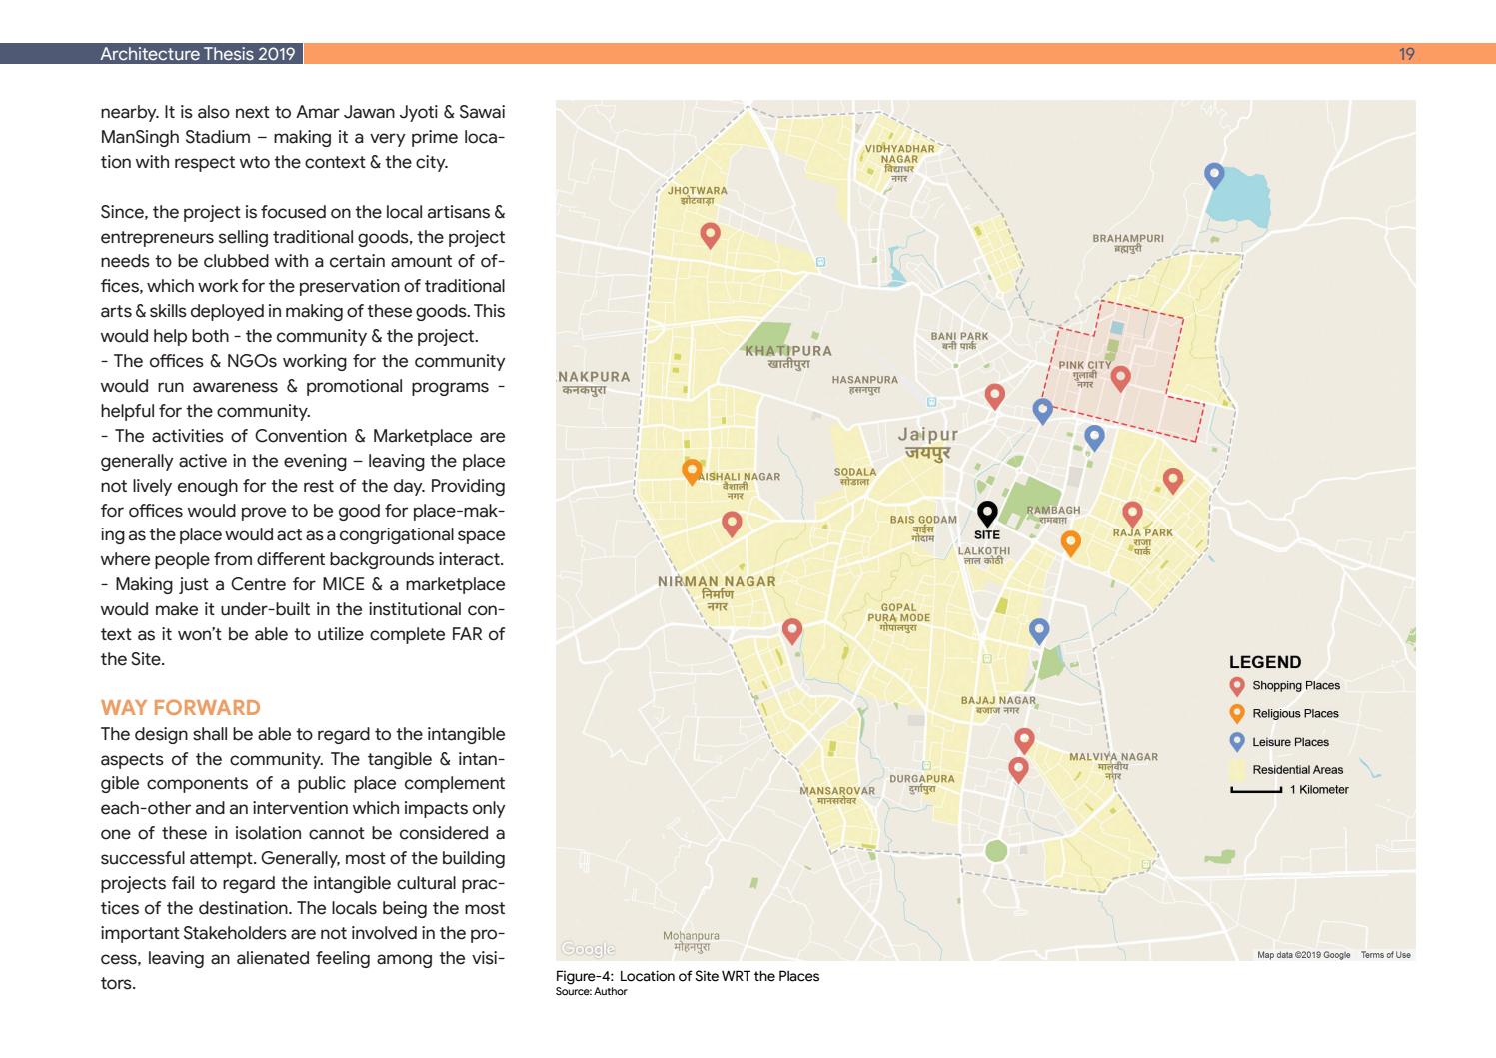Click the red pin inside Pink City
This screenshot has height=1058, width=1496.
[1121, 378]
